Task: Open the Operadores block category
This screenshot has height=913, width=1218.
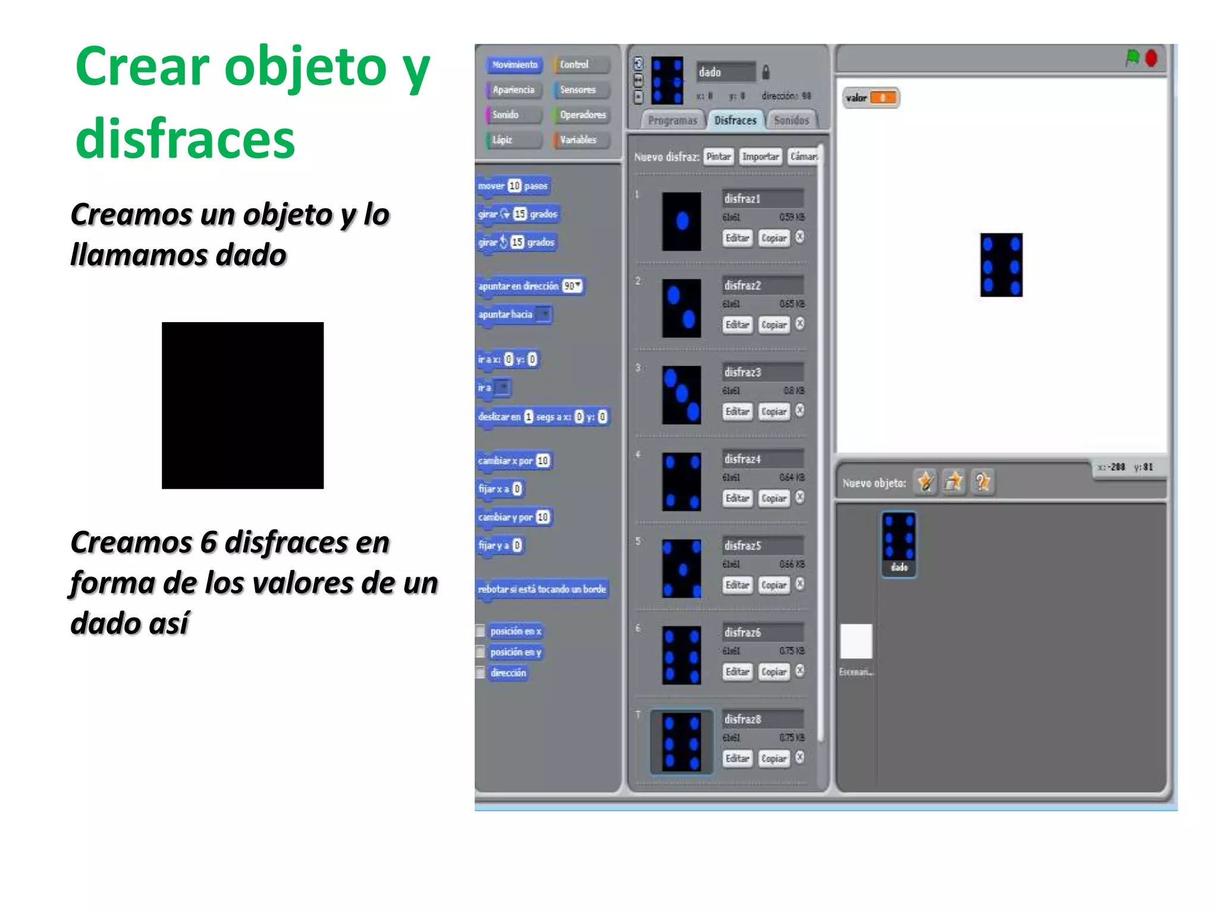Action: click(582, 115)
